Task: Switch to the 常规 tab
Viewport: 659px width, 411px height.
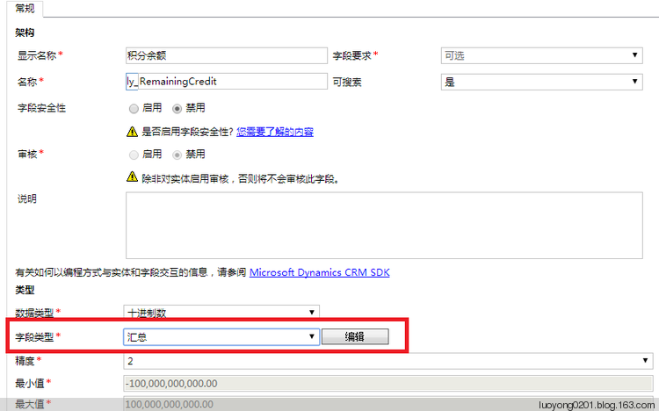Action: click(x=25, y=9)
